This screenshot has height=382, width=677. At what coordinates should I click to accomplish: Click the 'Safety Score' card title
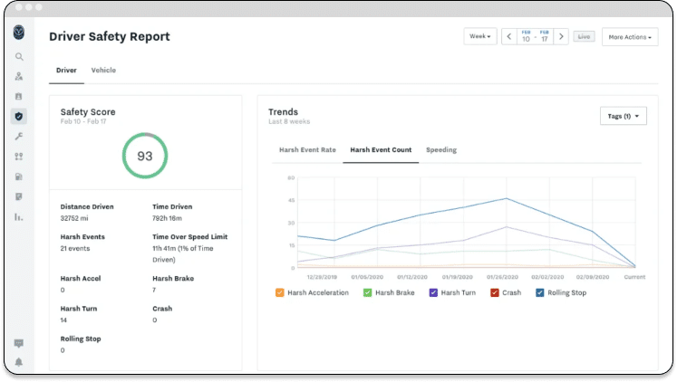88,112
